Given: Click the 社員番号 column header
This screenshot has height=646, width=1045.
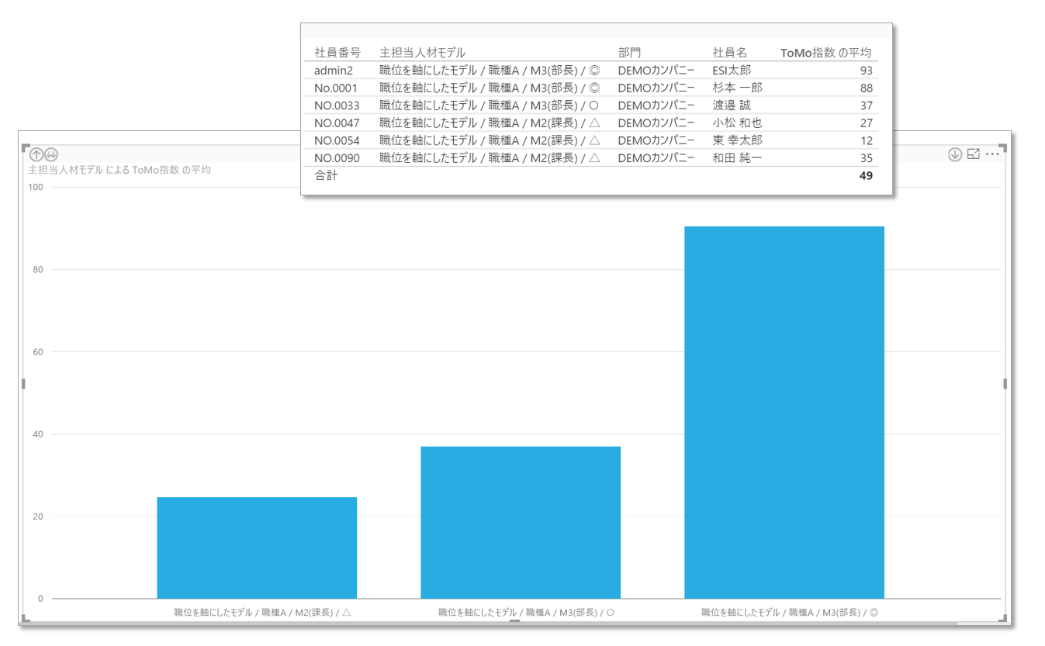Looking at the screenshot, I should coord(337,53).
